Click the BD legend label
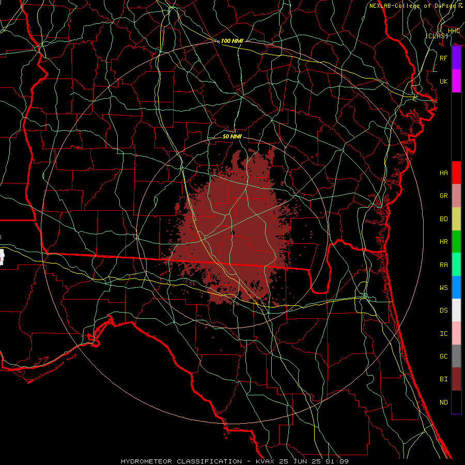The width and height of the screenshot is (465, 465). [444, 219]
